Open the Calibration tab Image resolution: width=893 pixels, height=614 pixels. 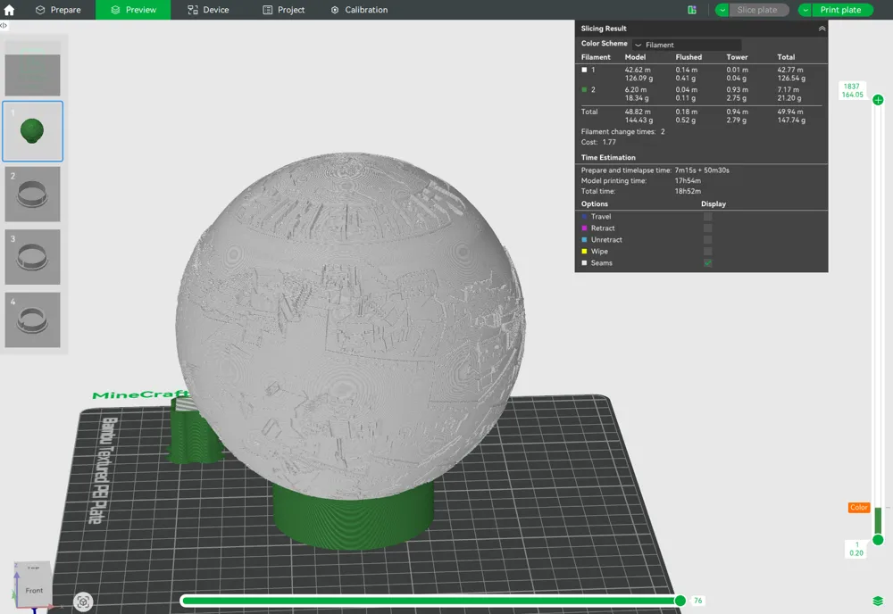[x=359, y=10]
